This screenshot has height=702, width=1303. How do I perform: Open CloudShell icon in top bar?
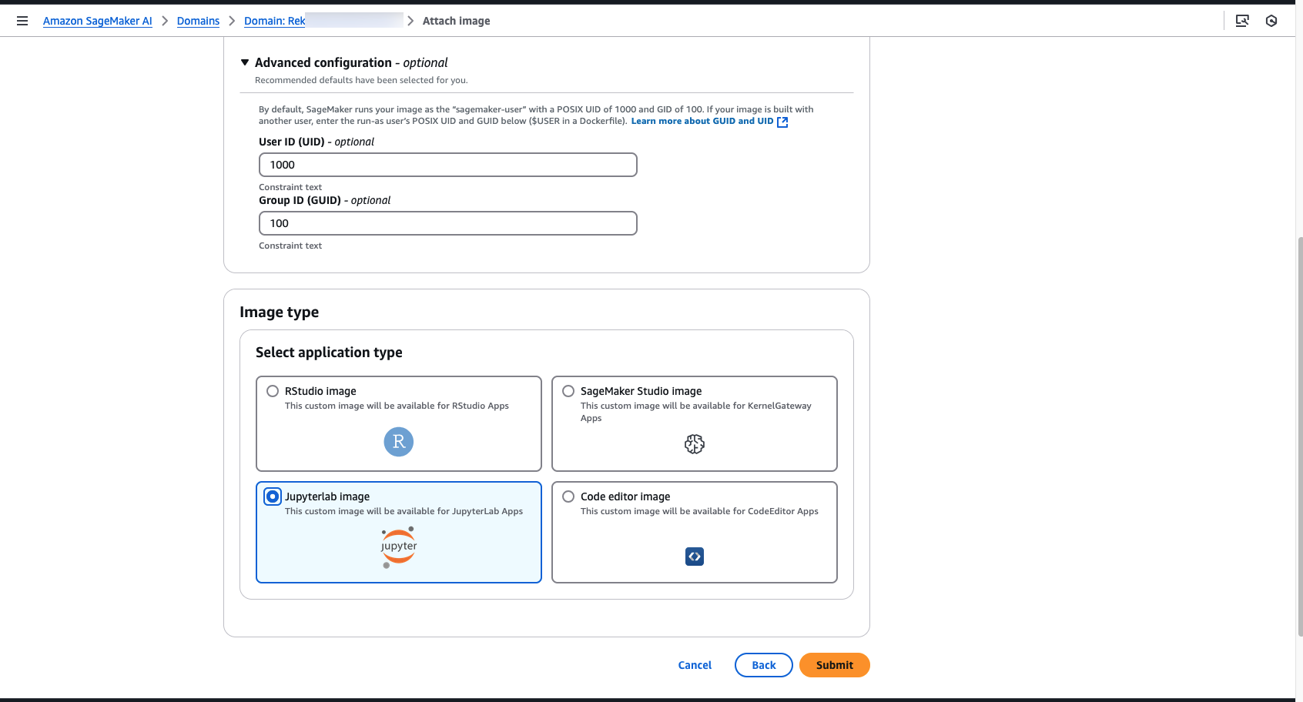(1242, 21)
